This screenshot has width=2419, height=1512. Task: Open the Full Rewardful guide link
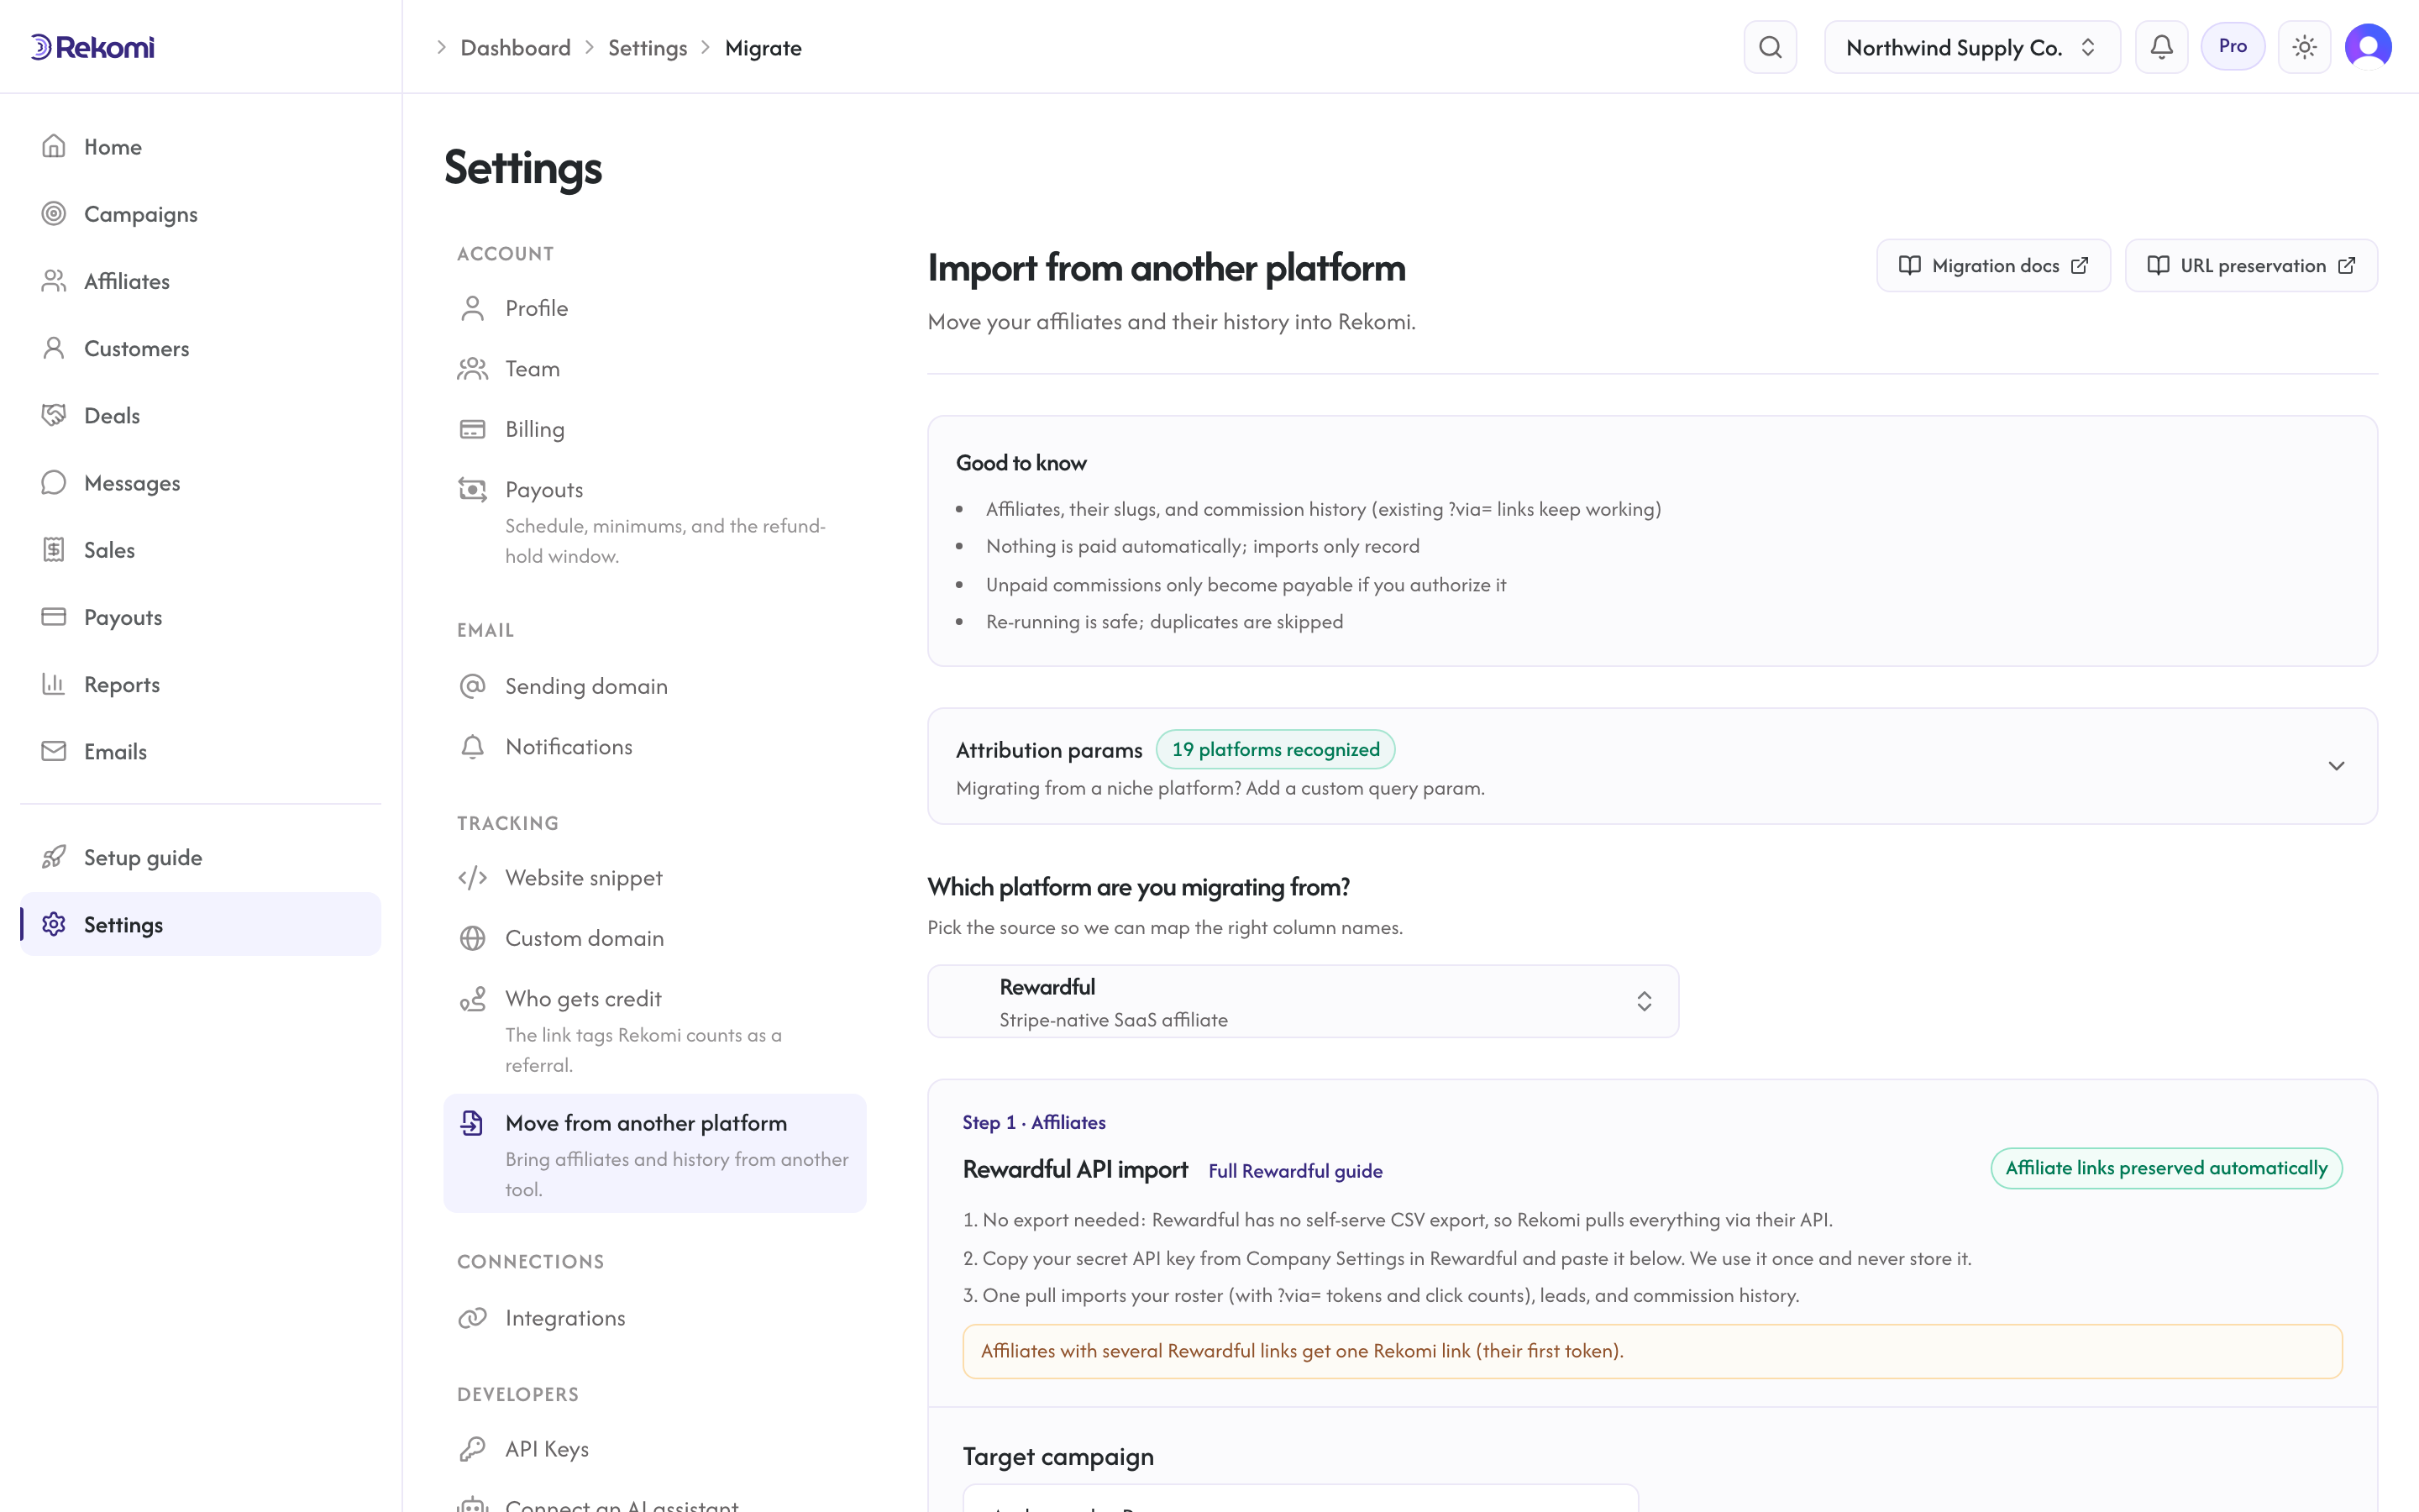click(x=1295, y=1170)
